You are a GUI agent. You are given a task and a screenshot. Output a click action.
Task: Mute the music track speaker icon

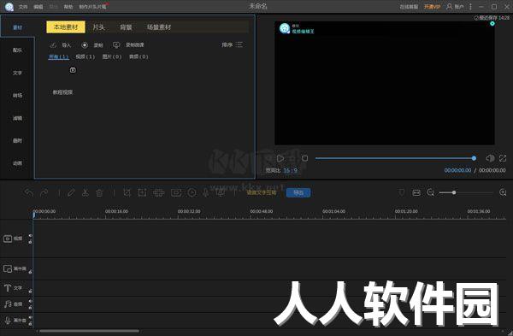tap(31, 301)
